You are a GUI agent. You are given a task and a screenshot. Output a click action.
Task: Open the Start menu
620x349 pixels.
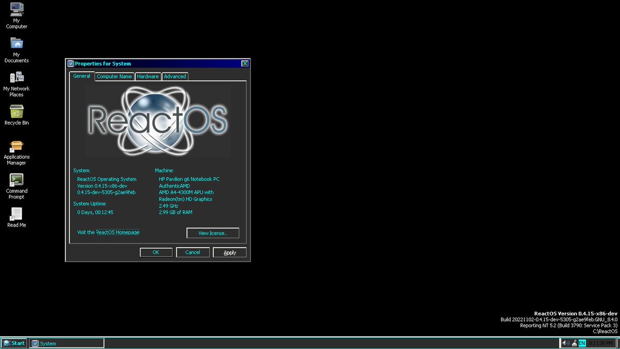click(13, 343)
